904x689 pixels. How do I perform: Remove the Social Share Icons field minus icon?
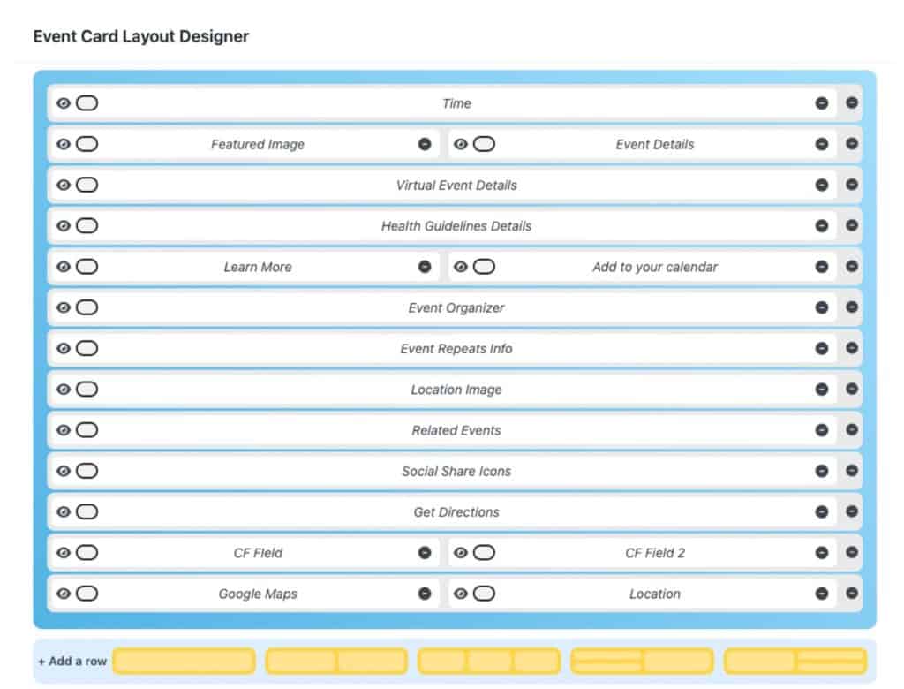[x=822, y=472]
